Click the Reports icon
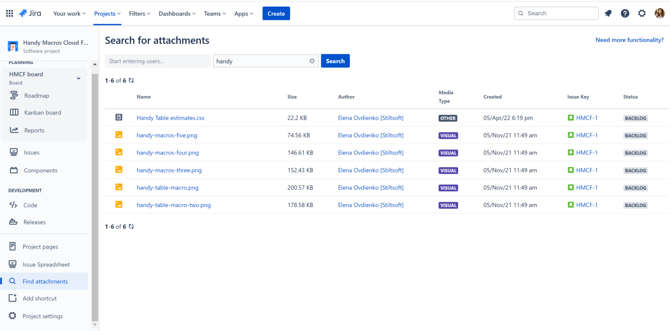The width and height of the screenshot is (670, 331). coord(13,130)
